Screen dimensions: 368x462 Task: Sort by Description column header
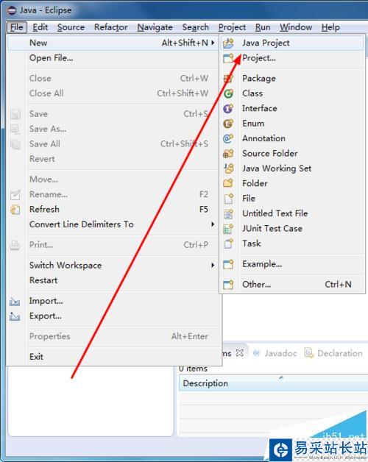click(273, 383)
